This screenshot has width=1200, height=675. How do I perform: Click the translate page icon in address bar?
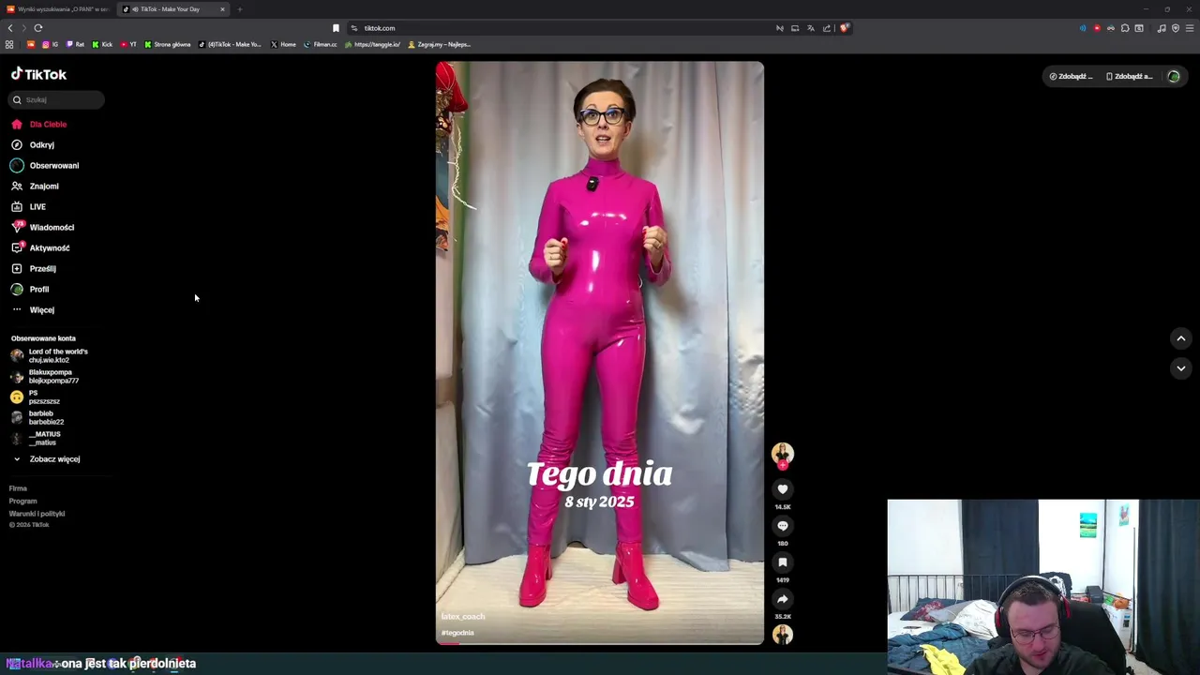(811, 28)
